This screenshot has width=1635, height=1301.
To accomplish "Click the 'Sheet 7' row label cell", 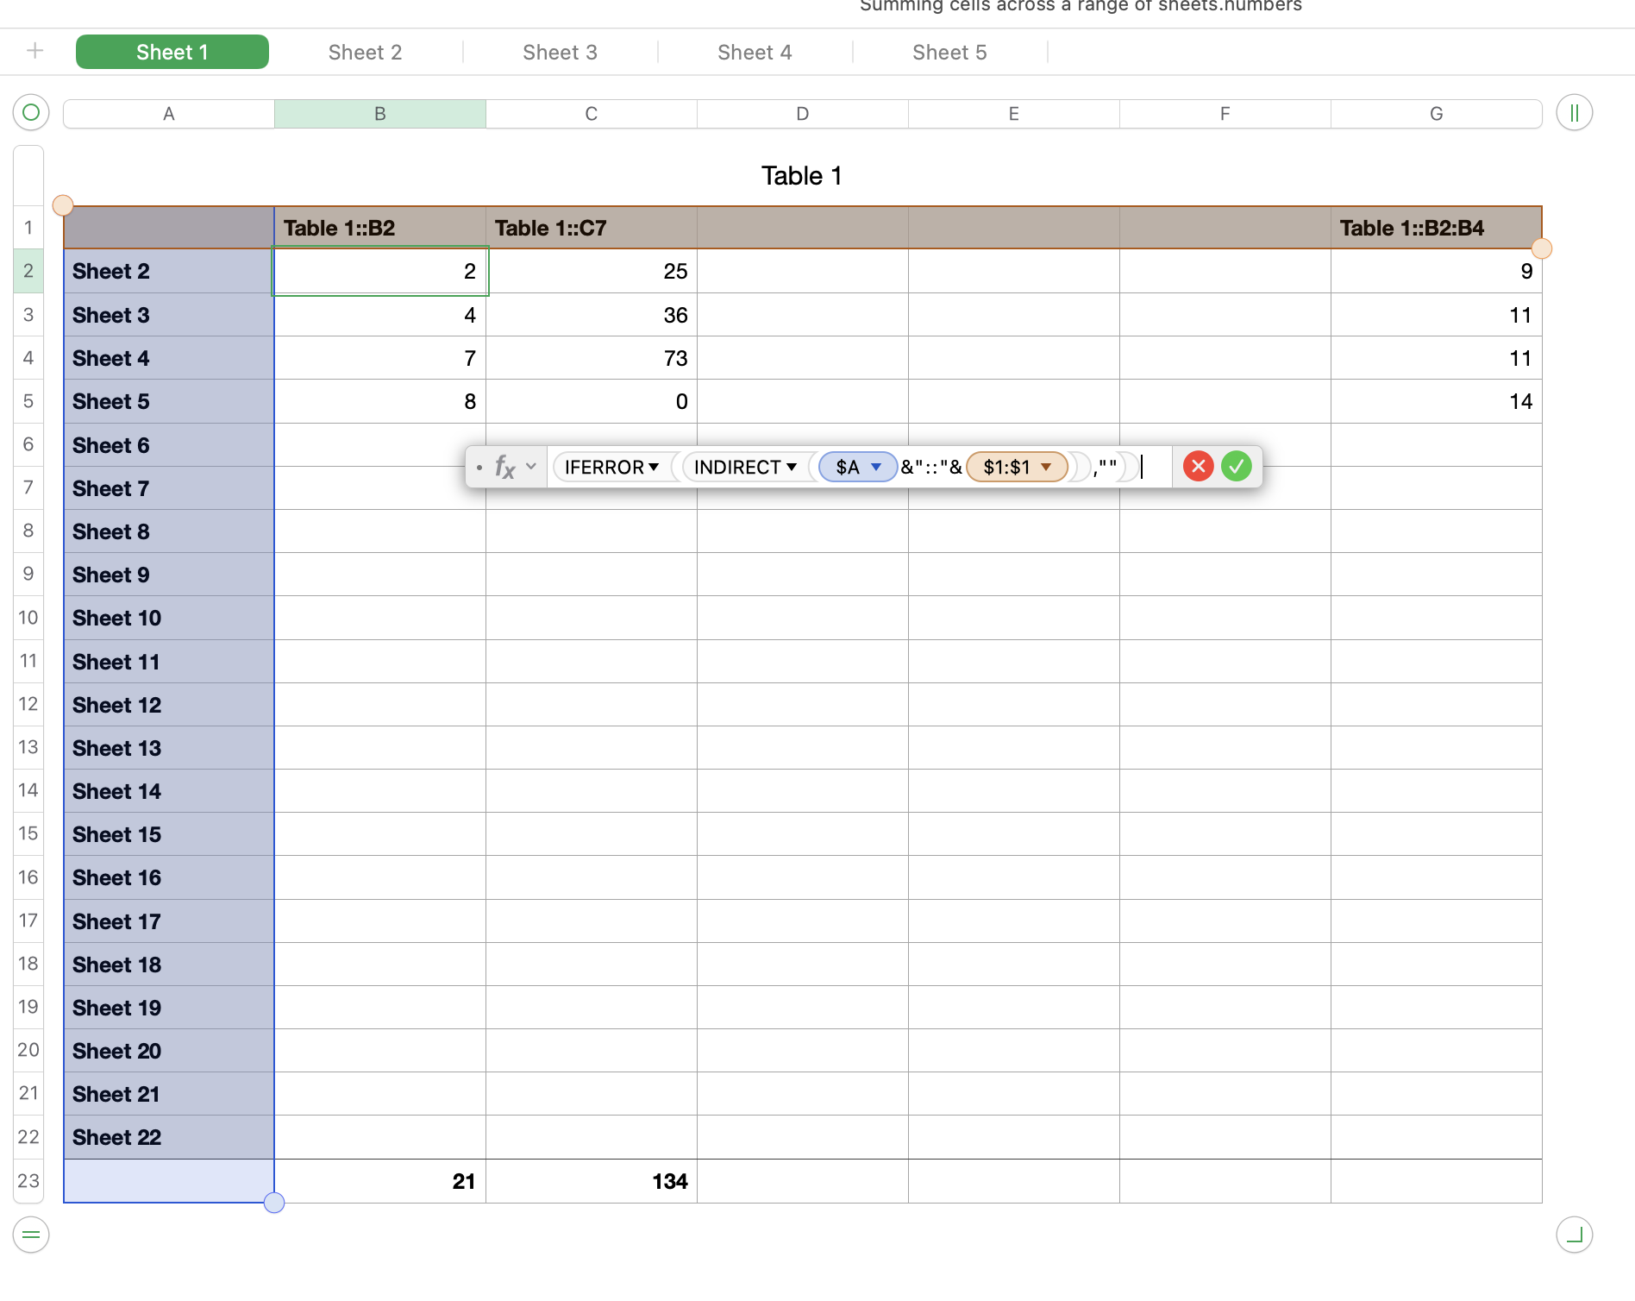I will (x=169, y=488).
